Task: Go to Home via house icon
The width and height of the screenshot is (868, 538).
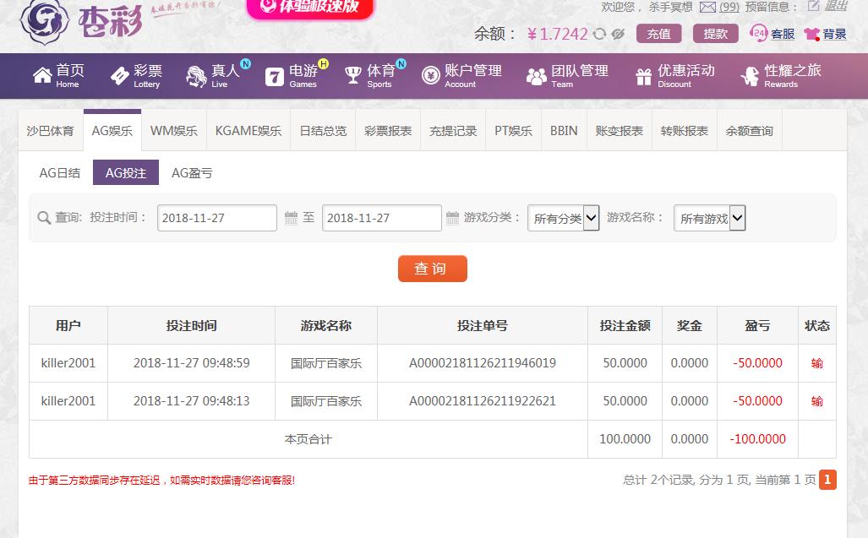Action: point(42,76)
